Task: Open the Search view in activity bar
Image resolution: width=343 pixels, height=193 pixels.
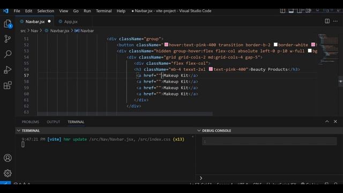Action: 8,54
